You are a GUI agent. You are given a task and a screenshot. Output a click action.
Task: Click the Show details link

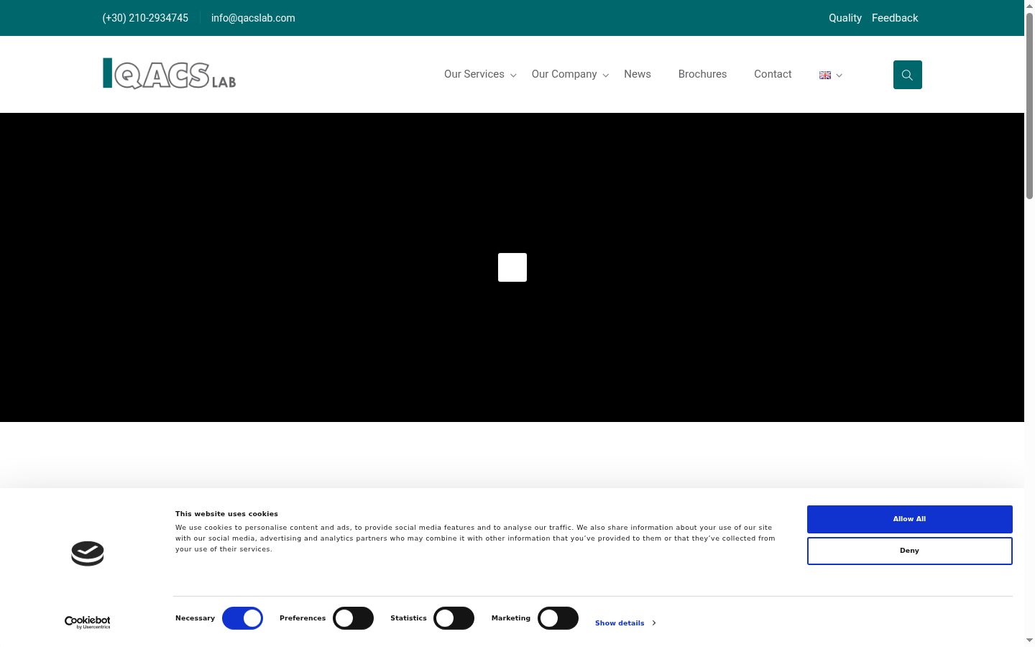[x=620, y=623]
